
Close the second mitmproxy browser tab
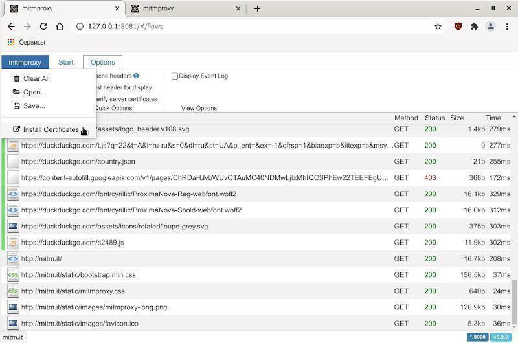pyautogui.click(x=238, y=9)
